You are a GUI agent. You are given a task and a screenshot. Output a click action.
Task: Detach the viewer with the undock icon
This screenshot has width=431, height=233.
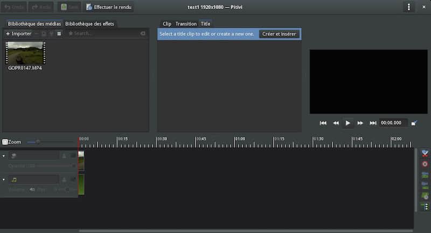pos(414,123)
